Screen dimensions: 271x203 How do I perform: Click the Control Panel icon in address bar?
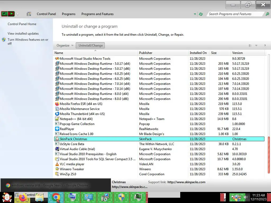(29, 14)
